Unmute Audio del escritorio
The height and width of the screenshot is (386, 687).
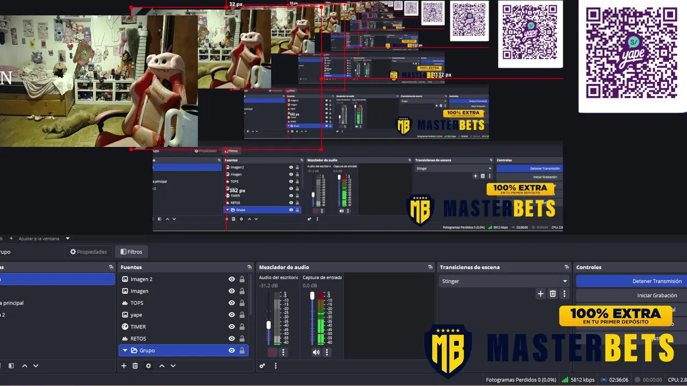click(x=273, y=352)
